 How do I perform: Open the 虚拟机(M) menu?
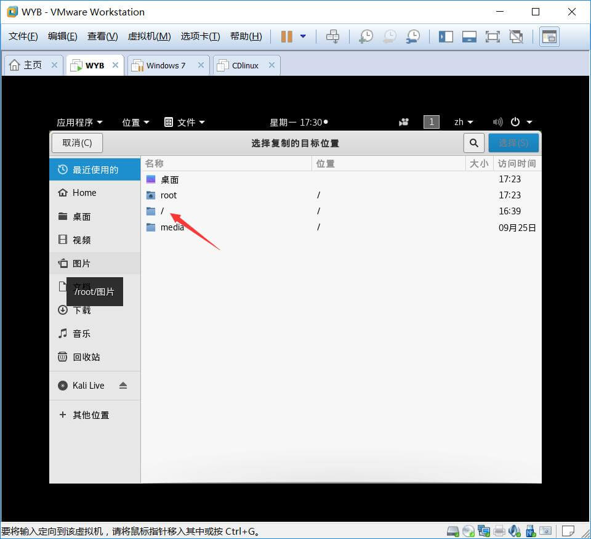(149, 36)
